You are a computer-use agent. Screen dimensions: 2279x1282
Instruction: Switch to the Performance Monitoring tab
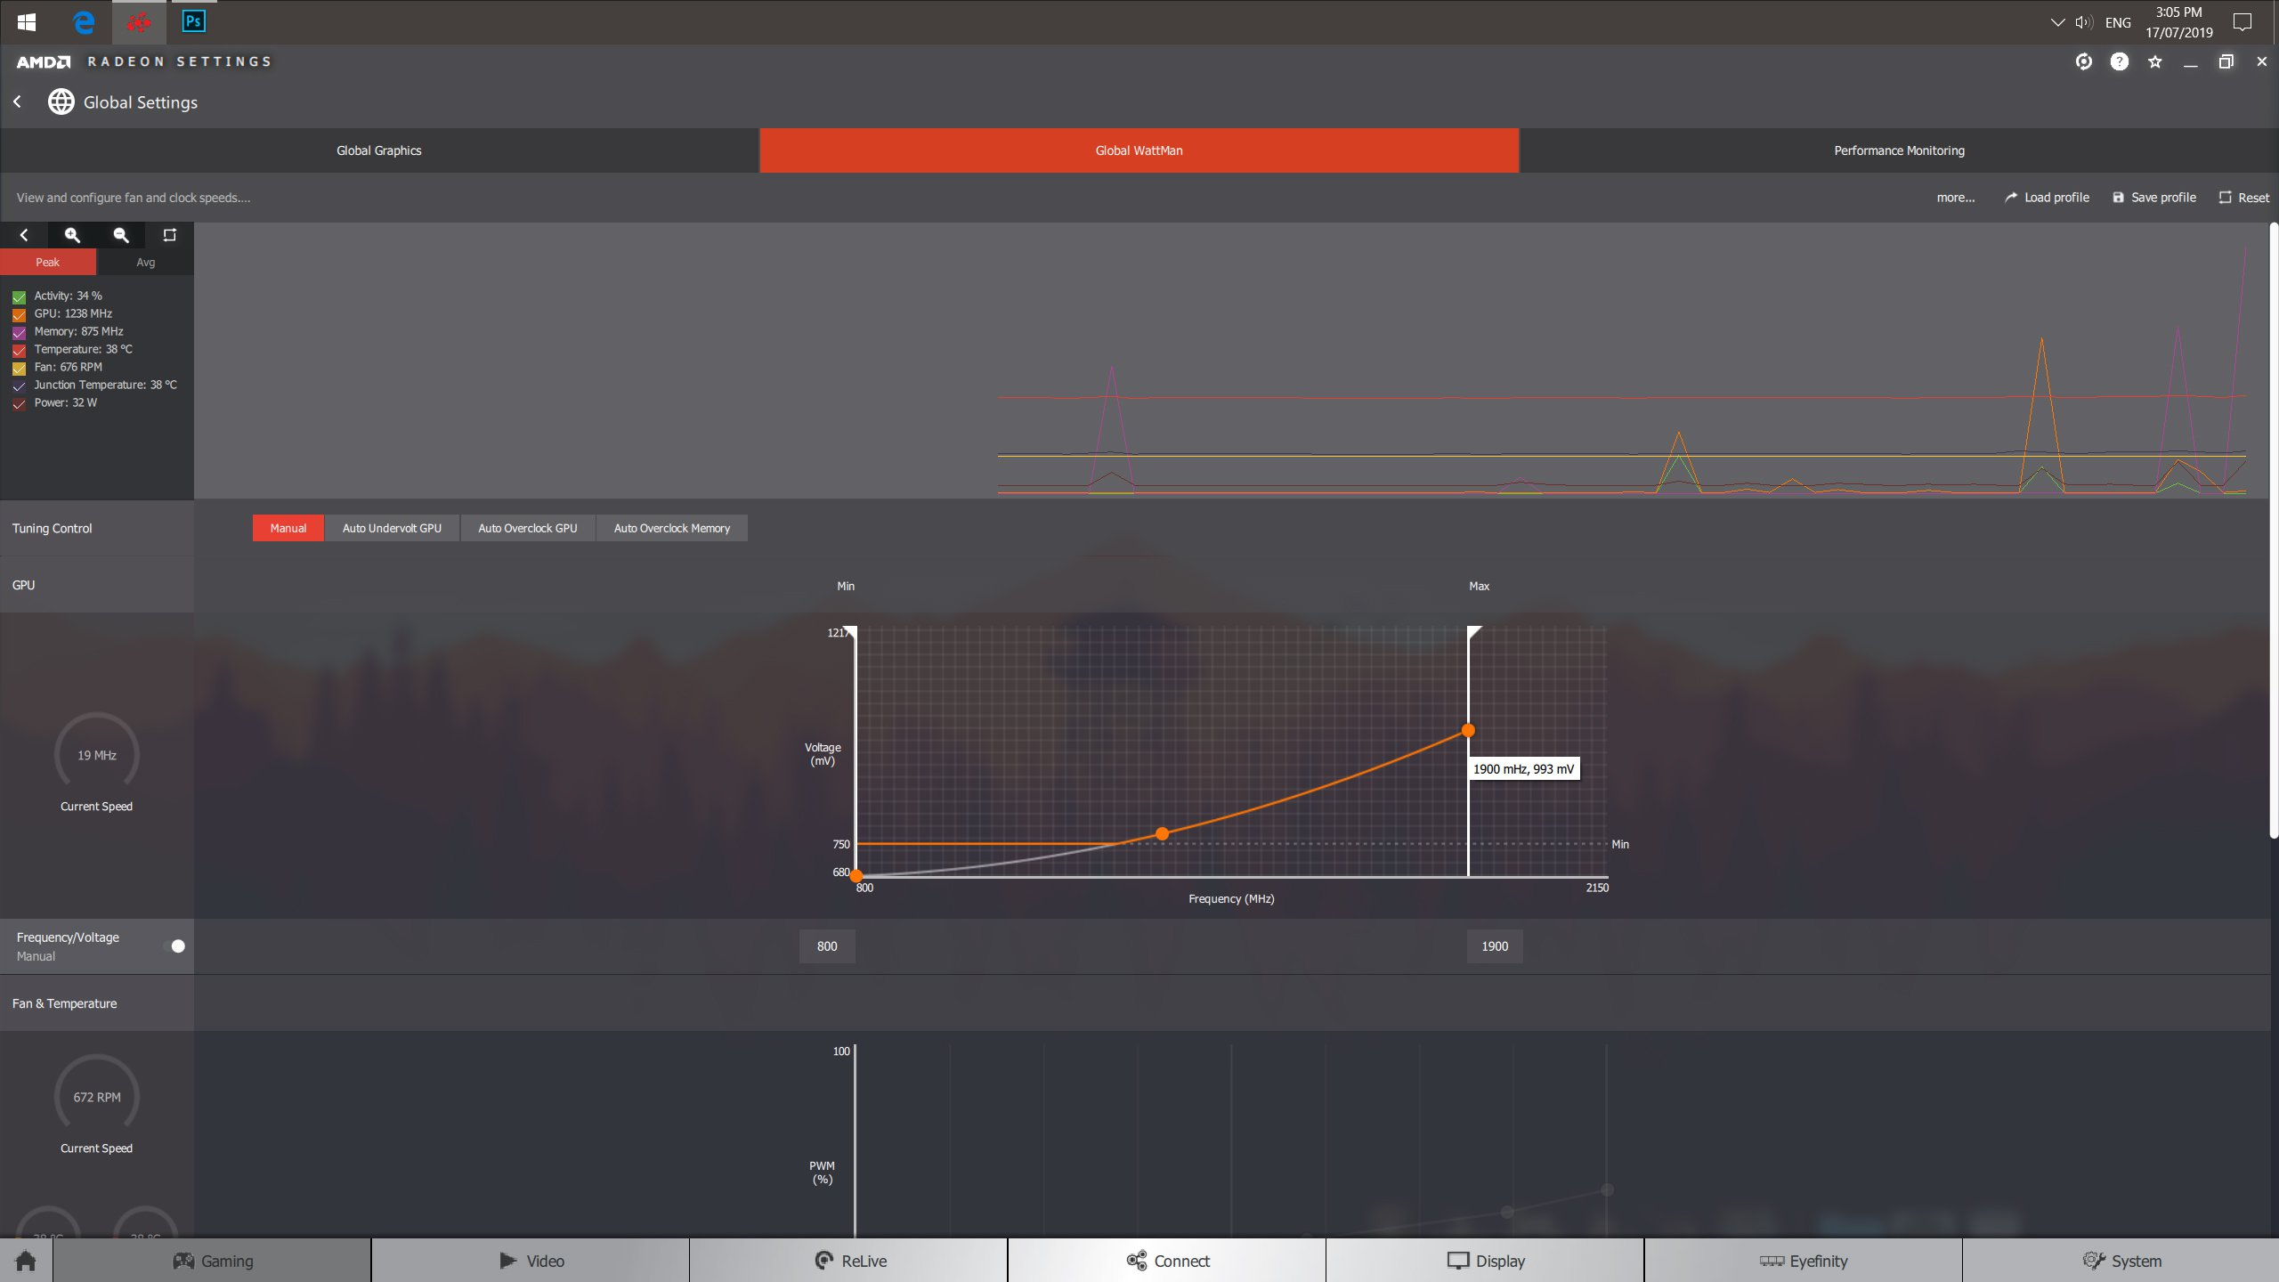pyautogui.click(x=1898, y=150)
